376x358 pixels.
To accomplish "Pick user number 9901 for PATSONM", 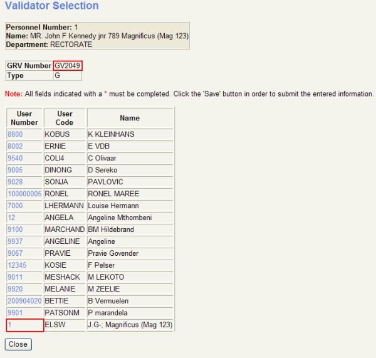I will [x=15, y=313].
